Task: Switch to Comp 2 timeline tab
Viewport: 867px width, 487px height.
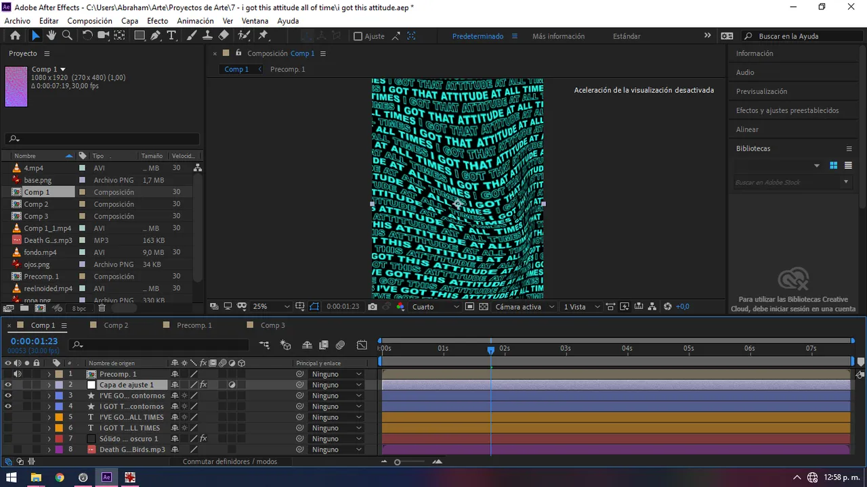Action: pos(116,325)
